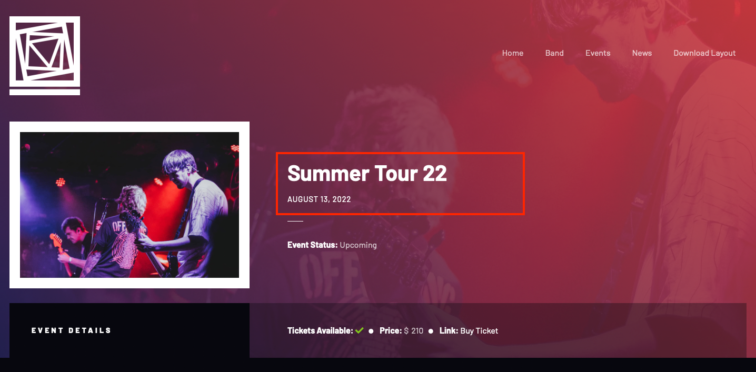This screenshot has height=372, width=756.
Task: Open the band concert photo thumbnail
Action: [130, 205]
